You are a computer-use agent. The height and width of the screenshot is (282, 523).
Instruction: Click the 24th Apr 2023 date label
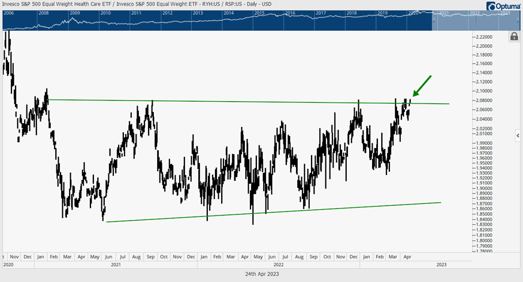[262, 274]
